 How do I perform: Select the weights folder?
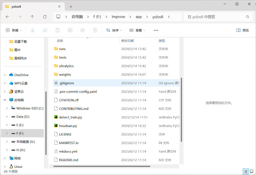pos(116,74)
